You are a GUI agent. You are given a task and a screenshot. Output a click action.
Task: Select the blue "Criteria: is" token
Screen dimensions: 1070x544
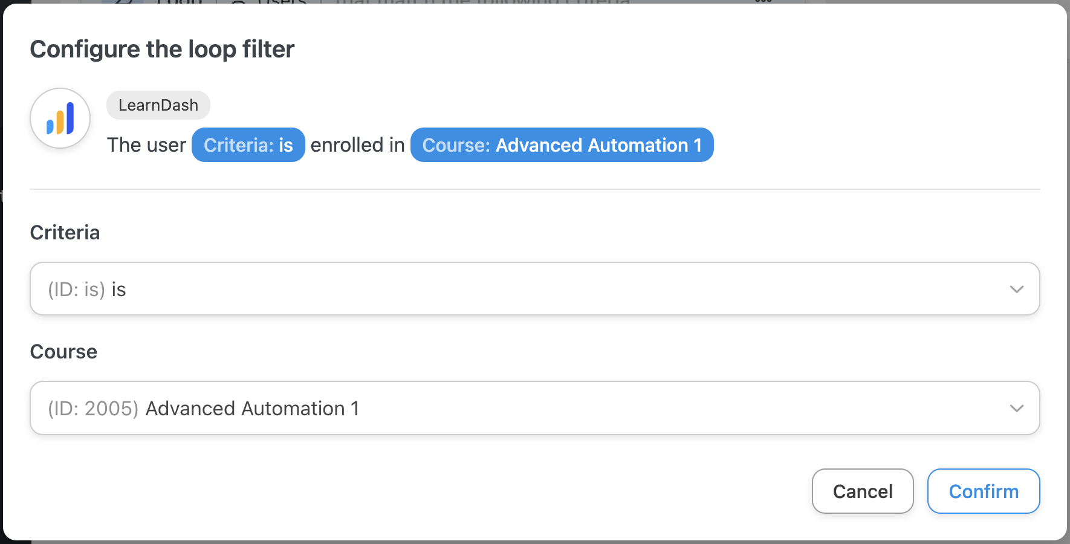[x=248, y=145]
